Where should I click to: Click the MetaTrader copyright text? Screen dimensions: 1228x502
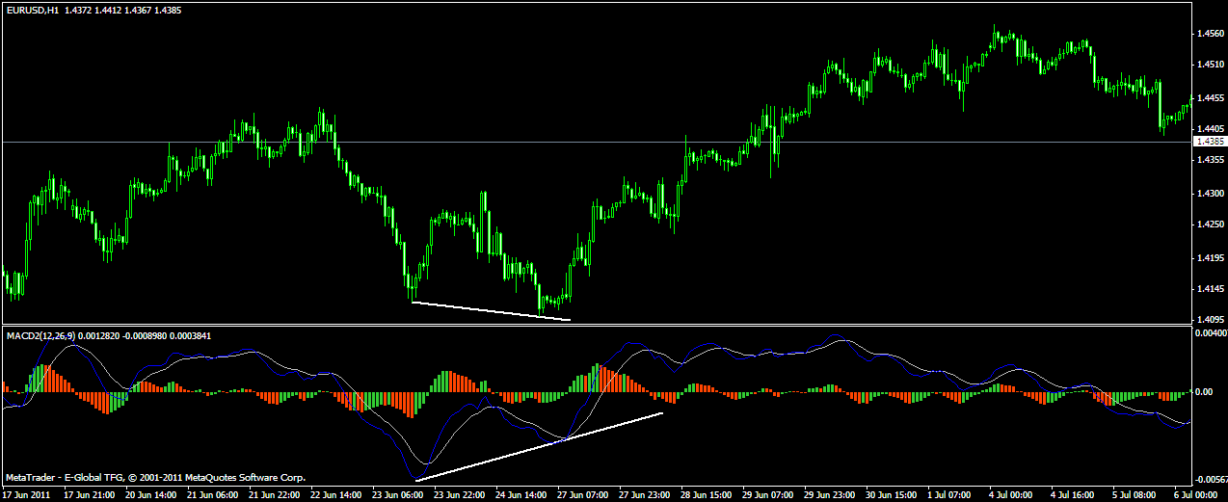155,477
